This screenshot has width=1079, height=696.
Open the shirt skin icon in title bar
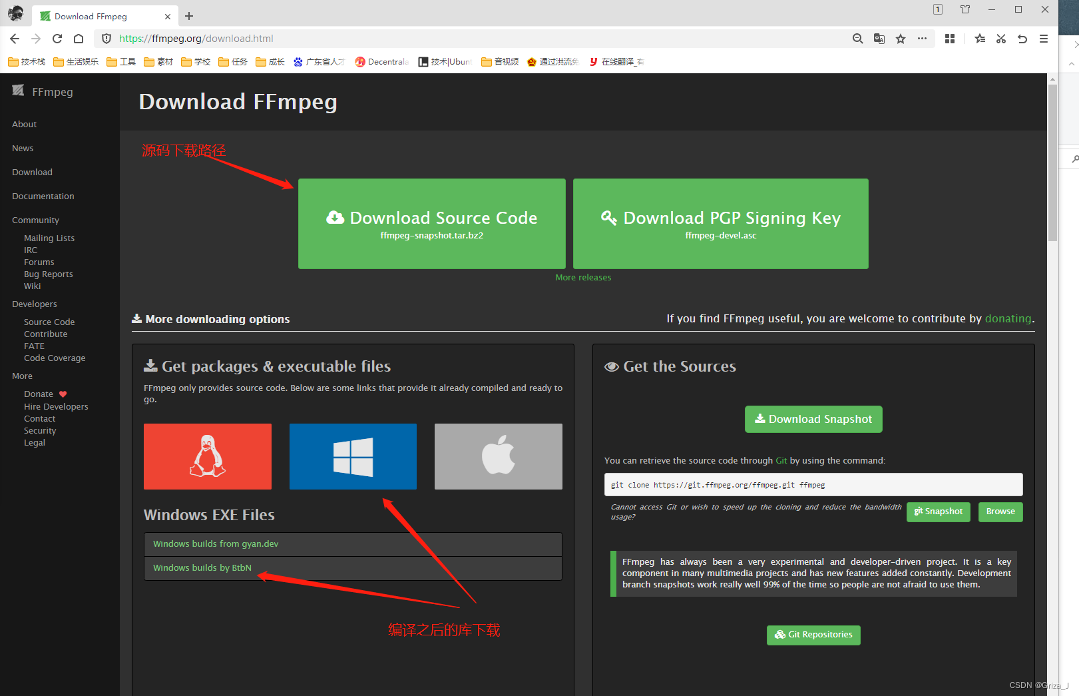click(x=965, y=9)
